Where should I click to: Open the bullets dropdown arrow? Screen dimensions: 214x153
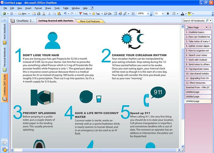tap(177, 14)
